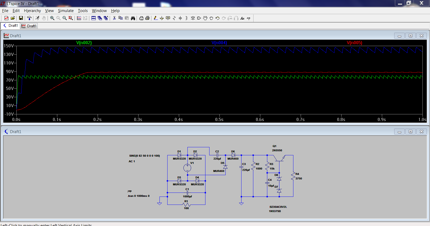Close the schematic Draft1 sub-window
The image size is (430, 226).
click(x=421, y=131)
